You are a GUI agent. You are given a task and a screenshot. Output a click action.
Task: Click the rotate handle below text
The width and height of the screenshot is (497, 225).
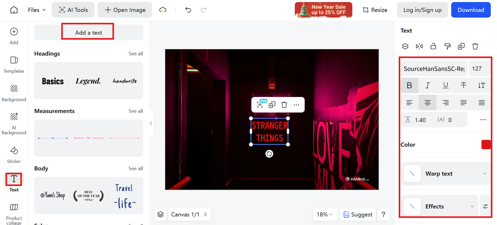269,154
